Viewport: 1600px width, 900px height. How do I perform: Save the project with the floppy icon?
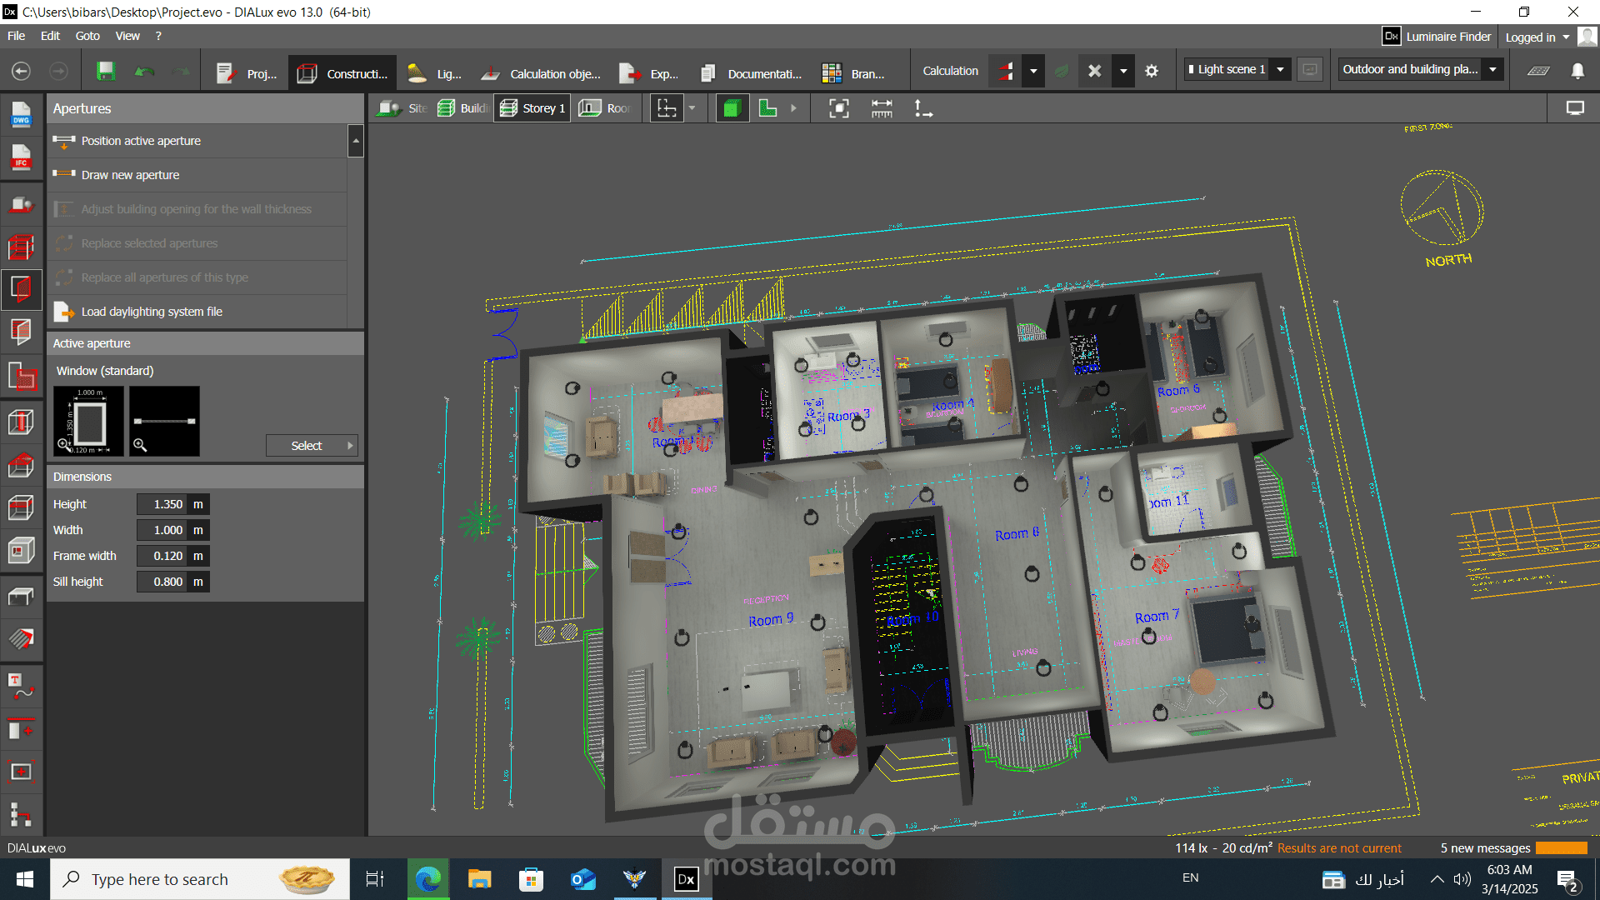point(106,72)
